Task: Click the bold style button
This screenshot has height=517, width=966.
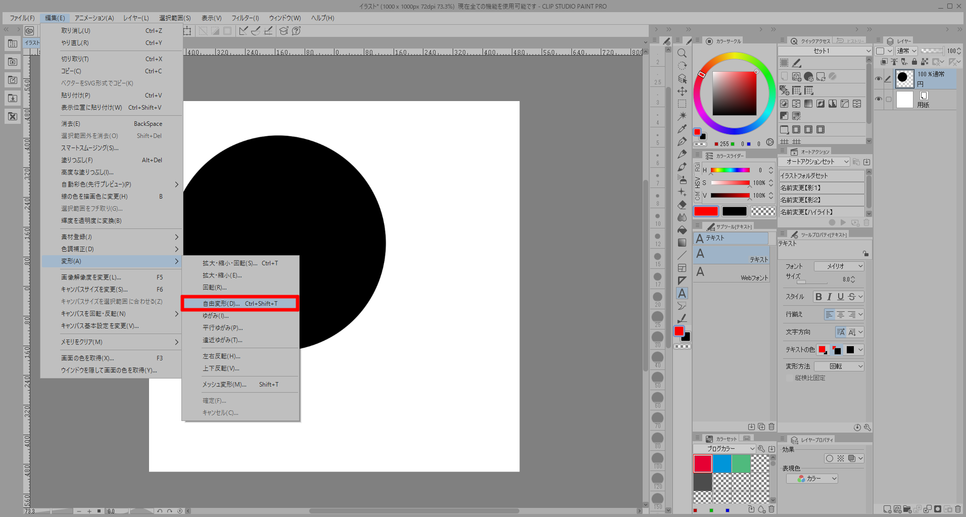Action: click(x=819, y=297)
